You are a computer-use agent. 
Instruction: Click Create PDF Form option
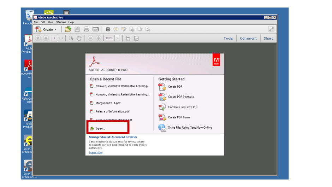174,117
